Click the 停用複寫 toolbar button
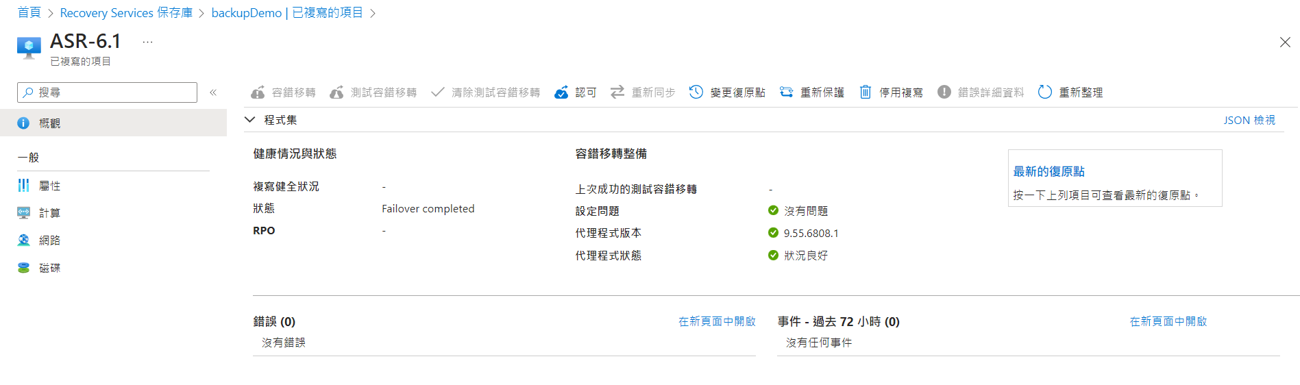Image resolution: width=1300 pixels, height=385 pixels. (x=891, y=92)
